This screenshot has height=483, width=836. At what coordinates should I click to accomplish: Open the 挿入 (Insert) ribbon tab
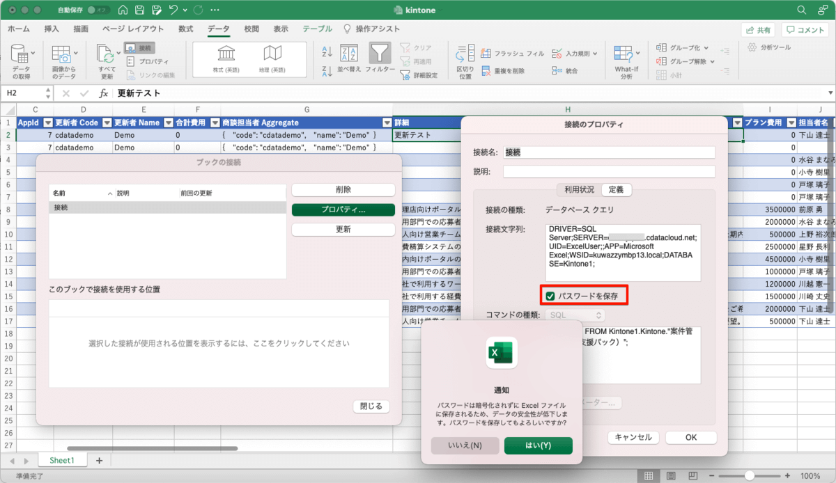[52, 29]
